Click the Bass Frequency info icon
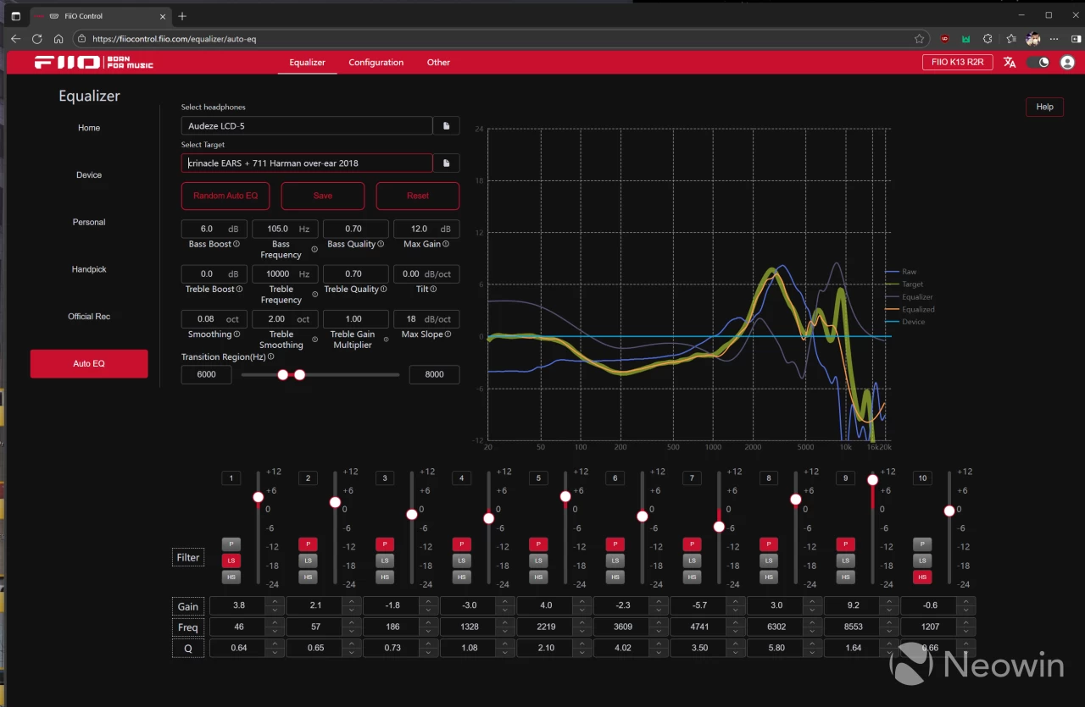Image resolution: width=1085 pixels, height=707 pixels. tap(314, 249)
